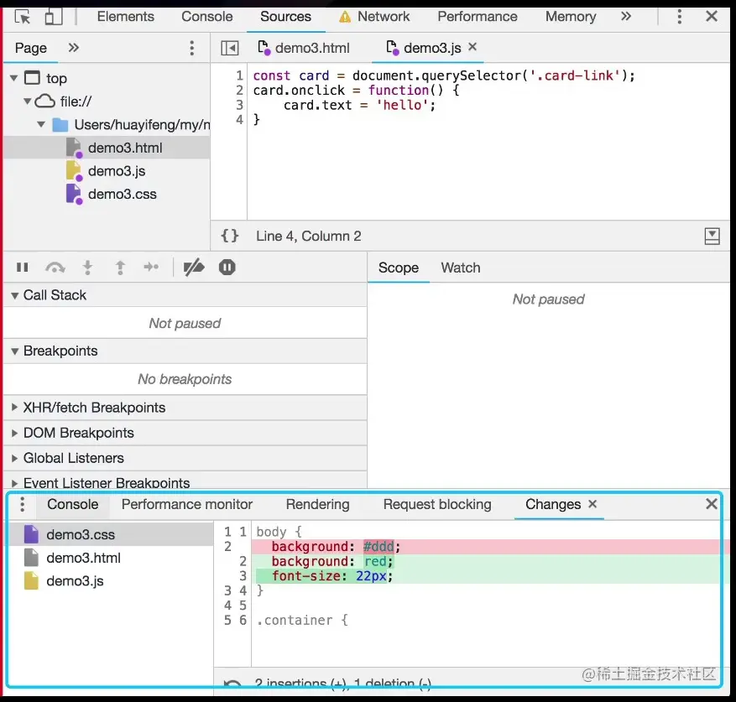Click the 'hello' string on line 3
The image size is (736, 702).
coord(402,105)
